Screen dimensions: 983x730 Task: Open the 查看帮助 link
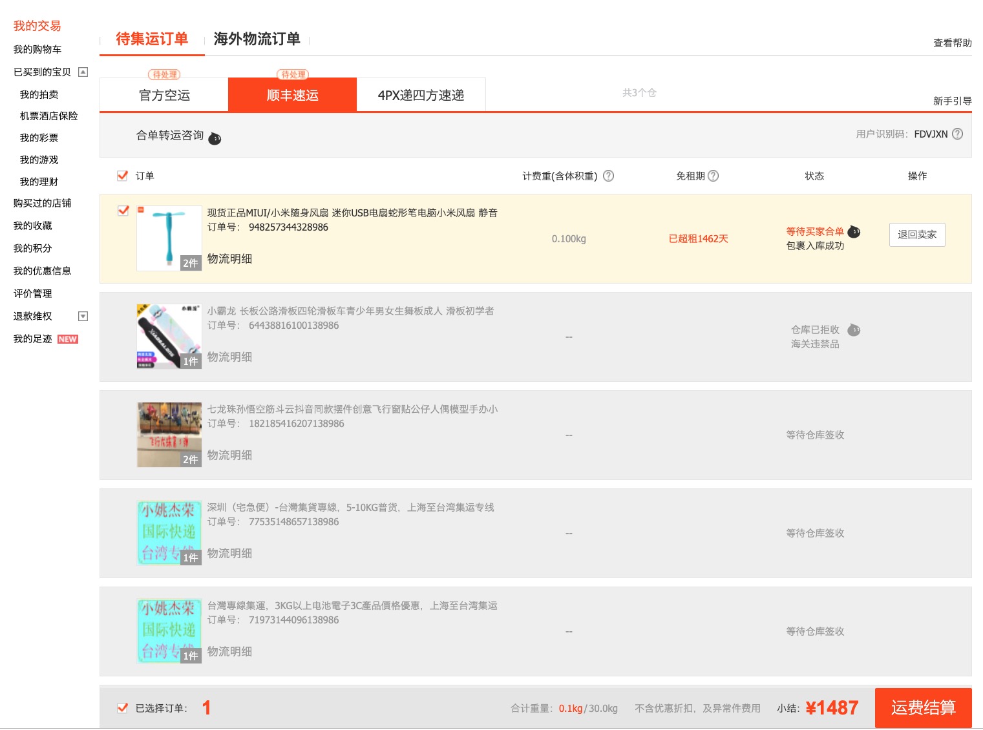tap(952, 43)
